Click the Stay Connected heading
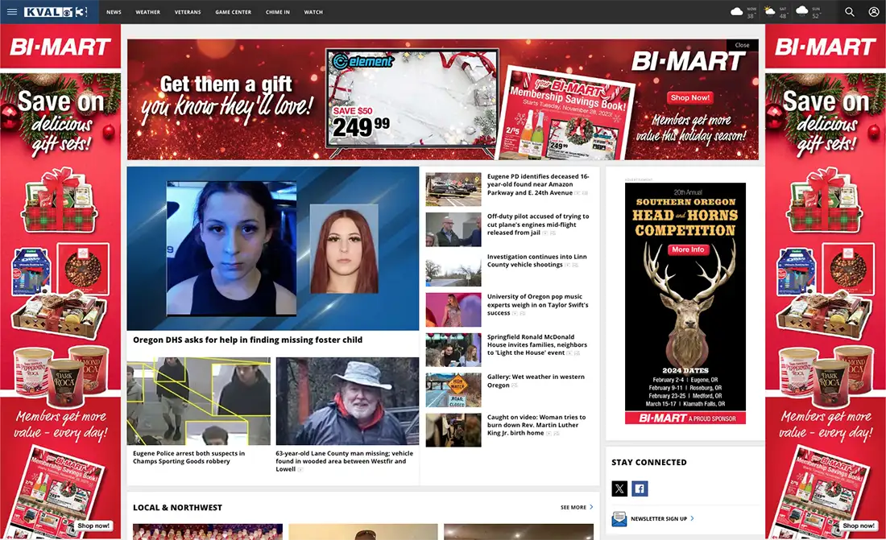 pos(648,462)
